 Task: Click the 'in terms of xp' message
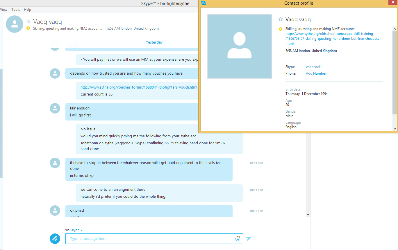tap(82, 176)
